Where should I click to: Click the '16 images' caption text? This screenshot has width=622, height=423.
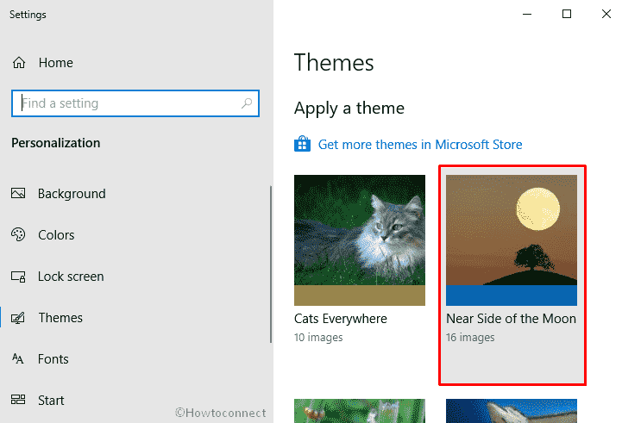pyautogui.click(x=470, y=338)
